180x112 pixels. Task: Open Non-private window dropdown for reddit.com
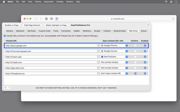[x=114, y=62]
